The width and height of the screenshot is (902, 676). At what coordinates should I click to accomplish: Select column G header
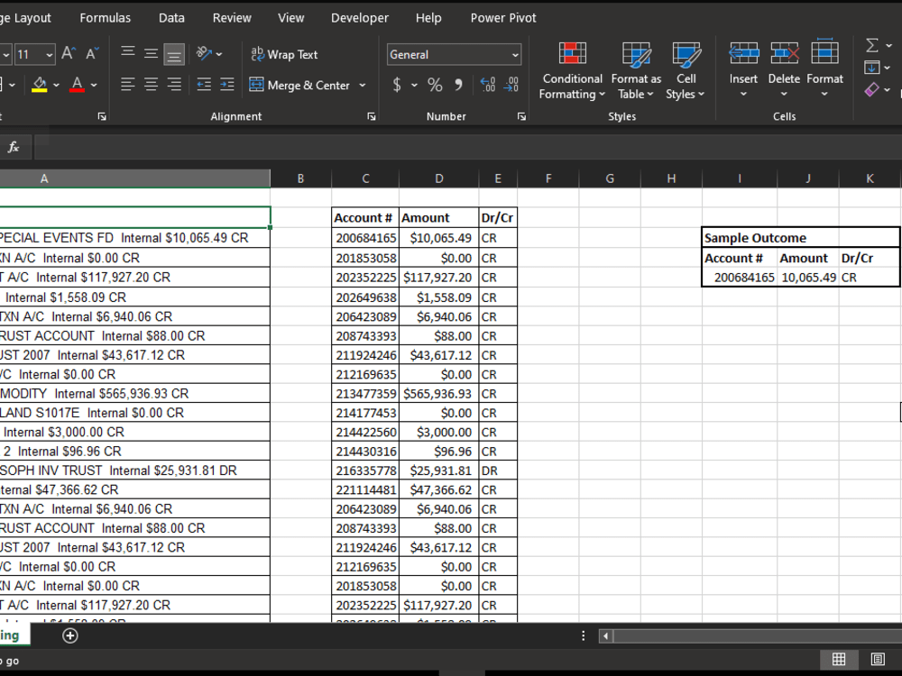tap(610, 178)
